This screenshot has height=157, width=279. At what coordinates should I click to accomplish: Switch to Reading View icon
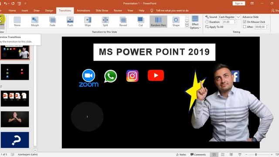pyautogui.click(x=231, y=154)
